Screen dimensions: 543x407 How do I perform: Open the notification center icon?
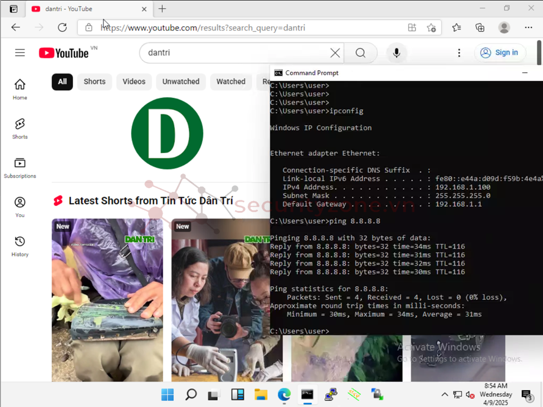pos(526,395)
